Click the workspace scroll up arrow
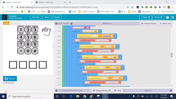The width and height of the screenshot is (176, 99). click(172, 27)
